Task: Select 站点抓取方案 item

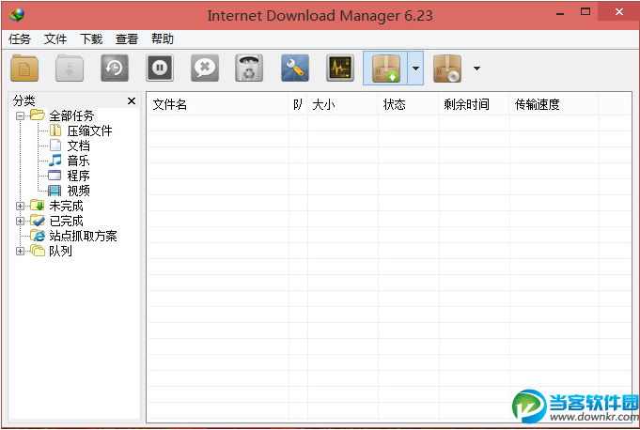Action: pos(84,237)
